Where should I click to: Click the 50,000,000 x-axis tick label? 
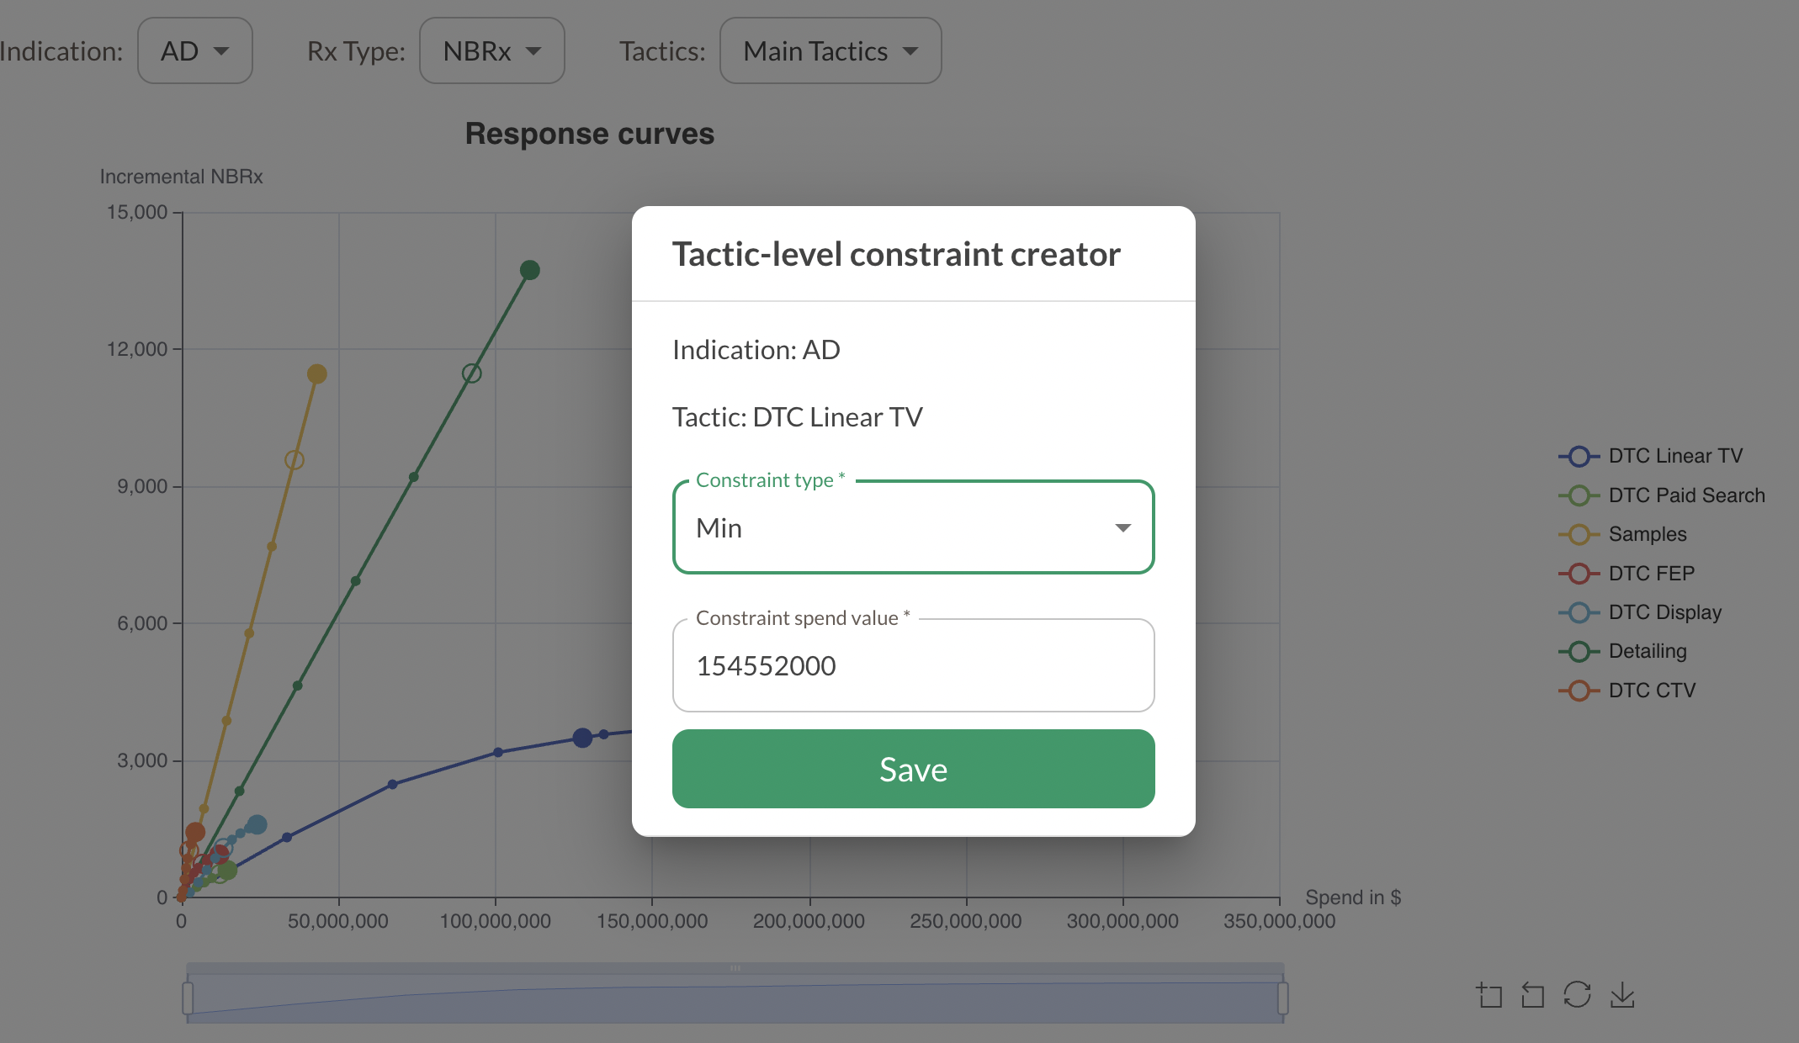click(x=338, y=921)
